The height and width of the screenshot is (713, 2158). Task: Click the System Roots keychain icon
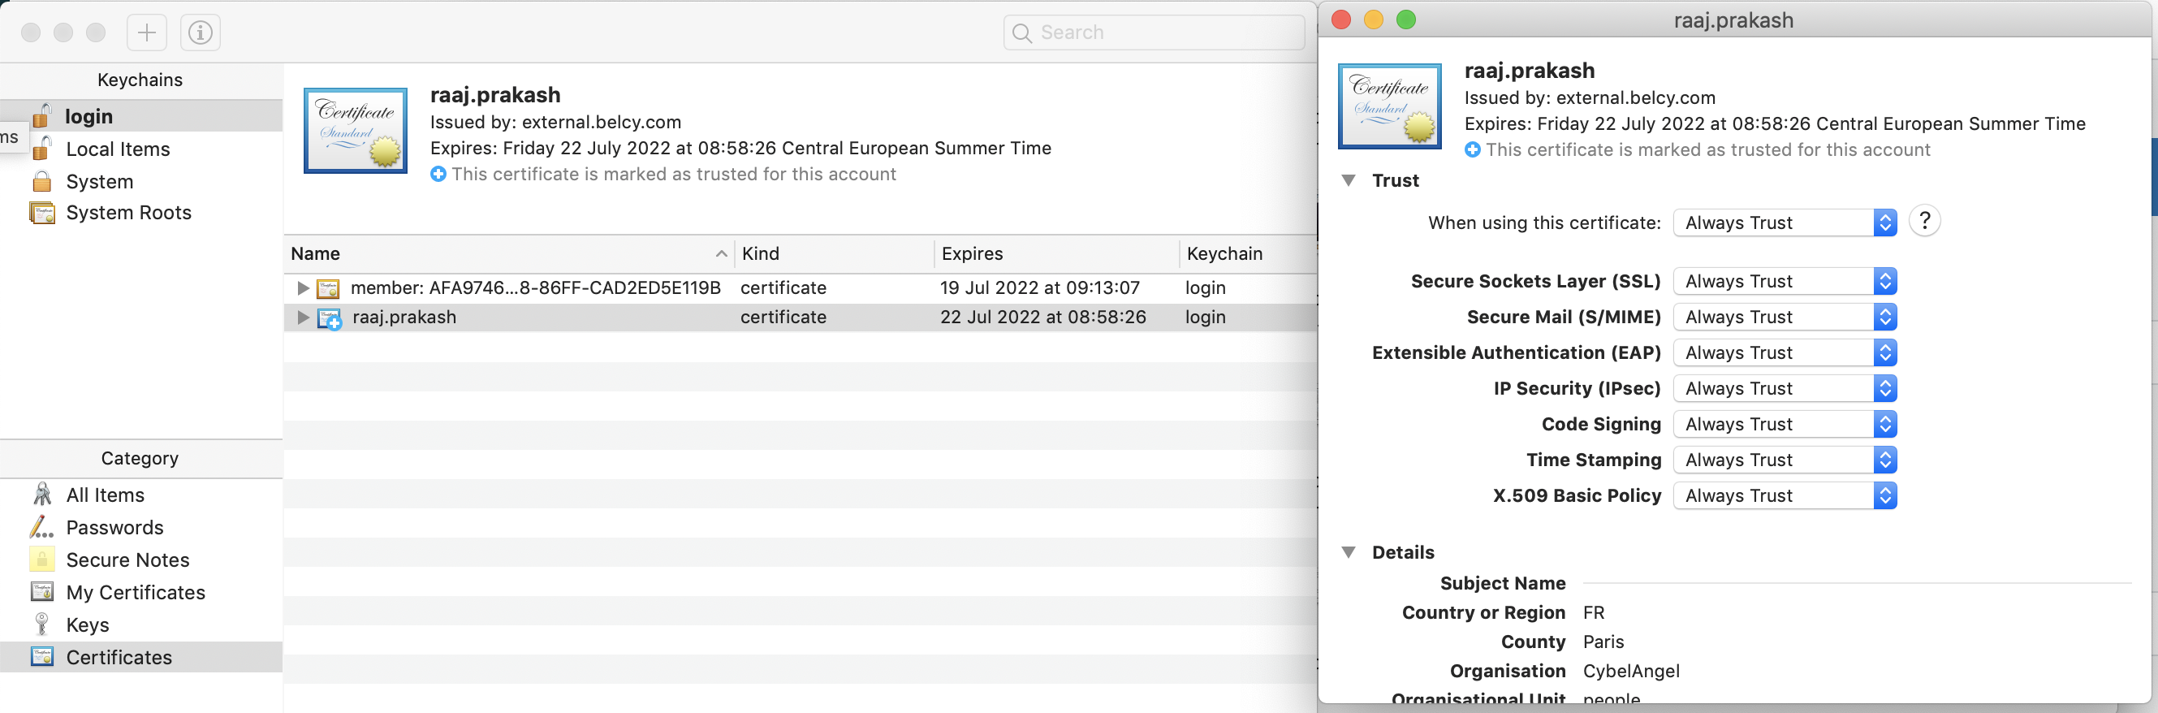click(42, 213)
